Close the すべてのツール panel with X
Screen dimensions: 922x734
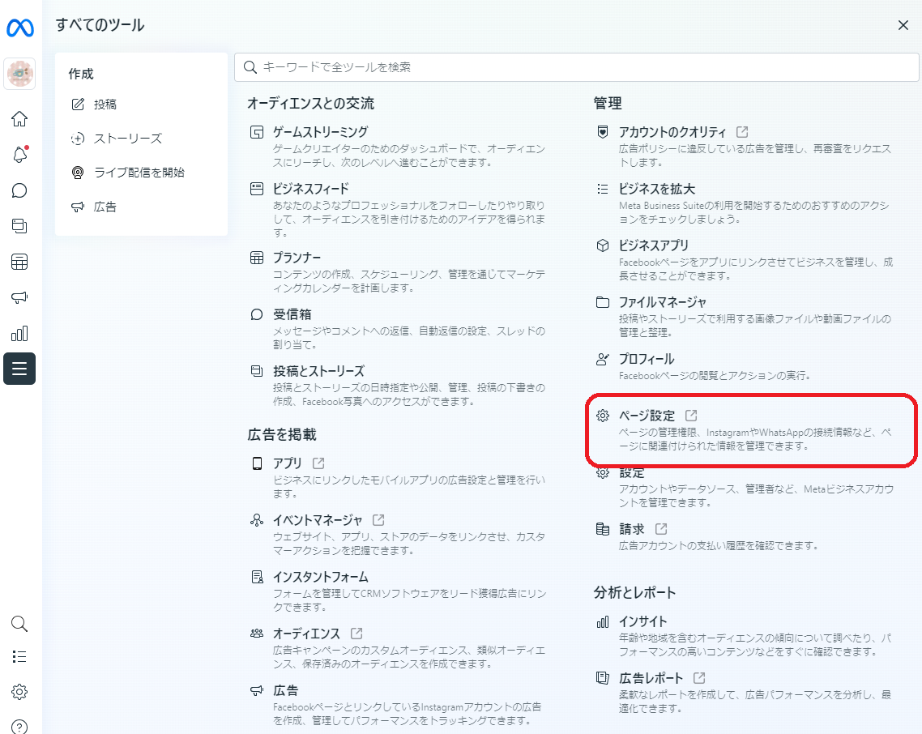903,25
